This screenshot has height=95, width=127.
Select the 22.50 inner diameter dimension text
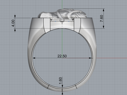click(x=62, y=56)
